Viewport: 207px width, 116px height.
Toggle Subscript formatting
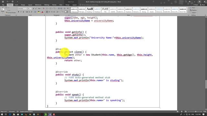click(x=29, y=12)
